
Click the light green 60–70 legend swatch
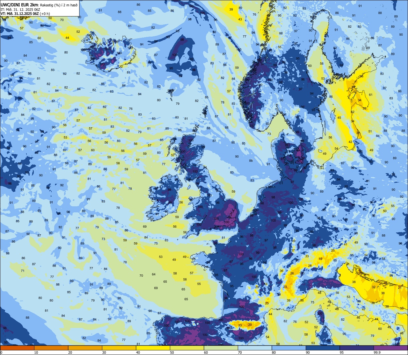tap(221, 348)
